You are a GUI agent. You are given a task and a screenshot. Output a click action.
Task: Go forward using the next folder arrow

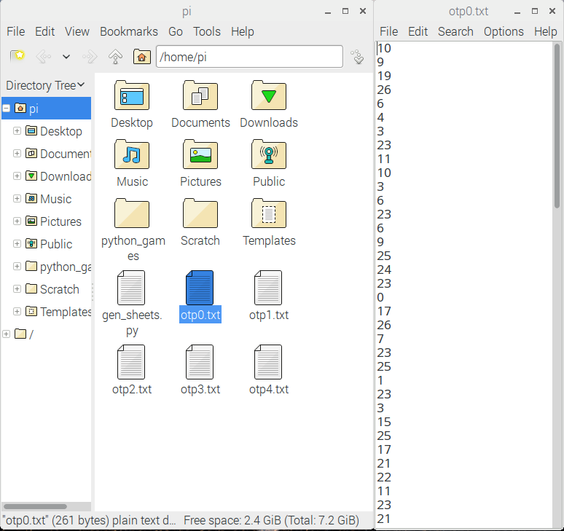click(x=90, y=56)
